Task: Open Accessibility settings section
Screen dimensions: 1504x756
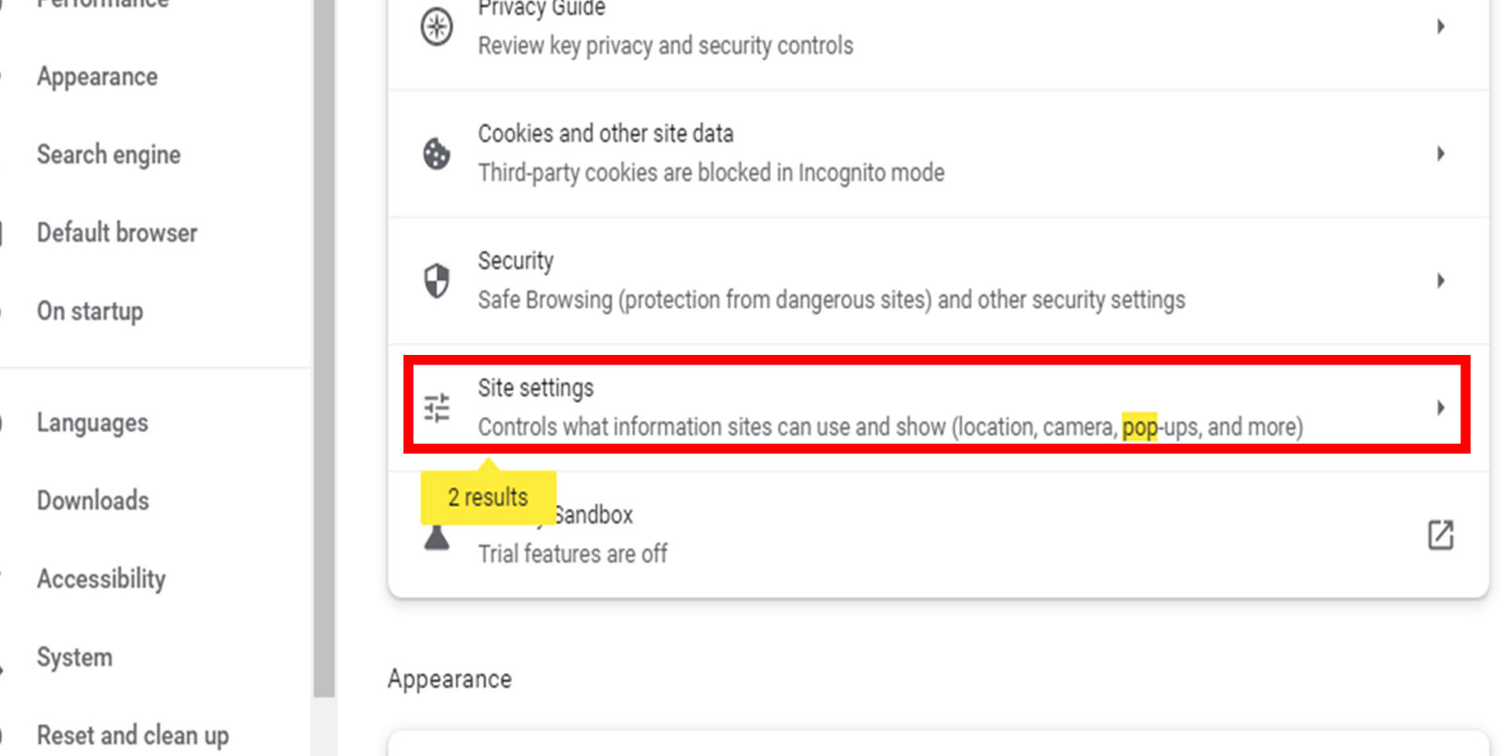Action: click(x=101, y=579)
